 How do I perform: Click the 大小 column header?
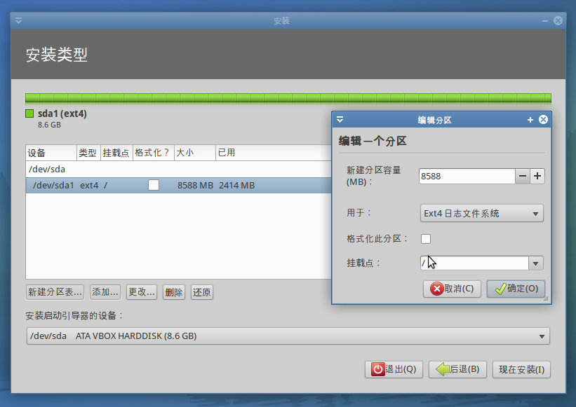pos(195,153)
